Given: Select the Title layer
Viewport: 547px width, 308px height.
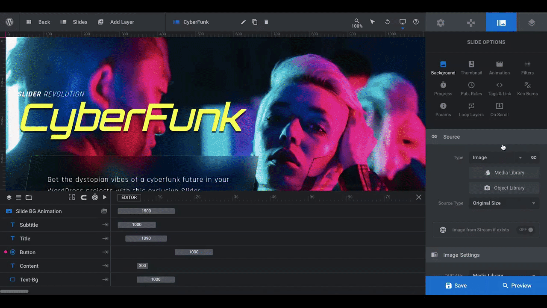Looking at the screenshot, I should click(x=55, y=239).
